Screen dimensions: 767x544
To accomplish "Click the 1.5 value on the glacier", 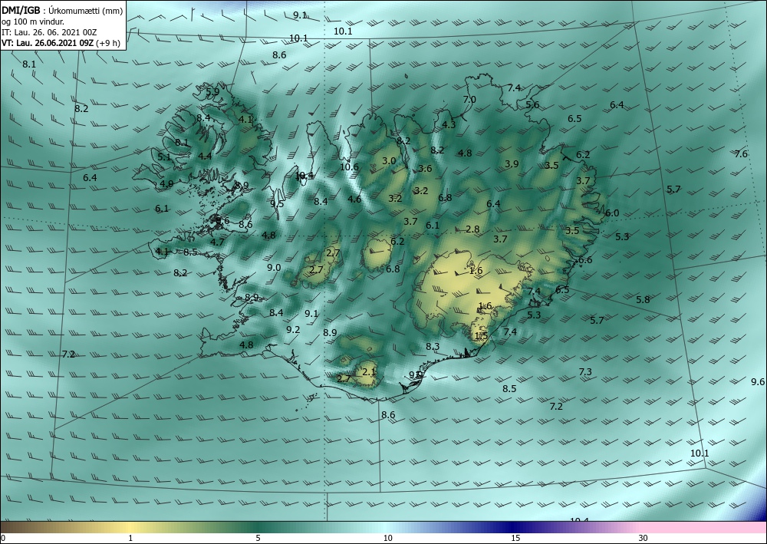I will [x=481, y=336].
